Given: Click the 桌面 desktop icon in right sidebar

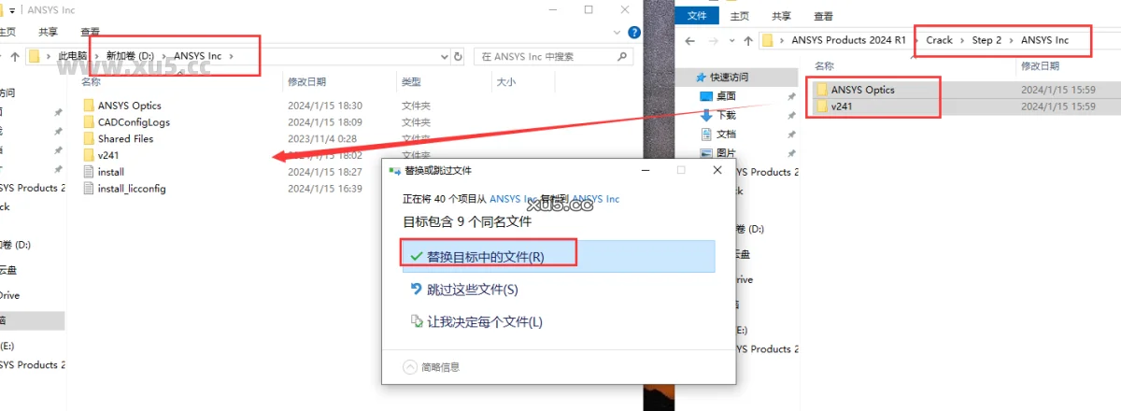Looking at the screenshot, I should point(707,96).
